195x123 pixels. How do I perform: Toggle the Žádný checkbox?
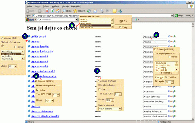[120, 27]
